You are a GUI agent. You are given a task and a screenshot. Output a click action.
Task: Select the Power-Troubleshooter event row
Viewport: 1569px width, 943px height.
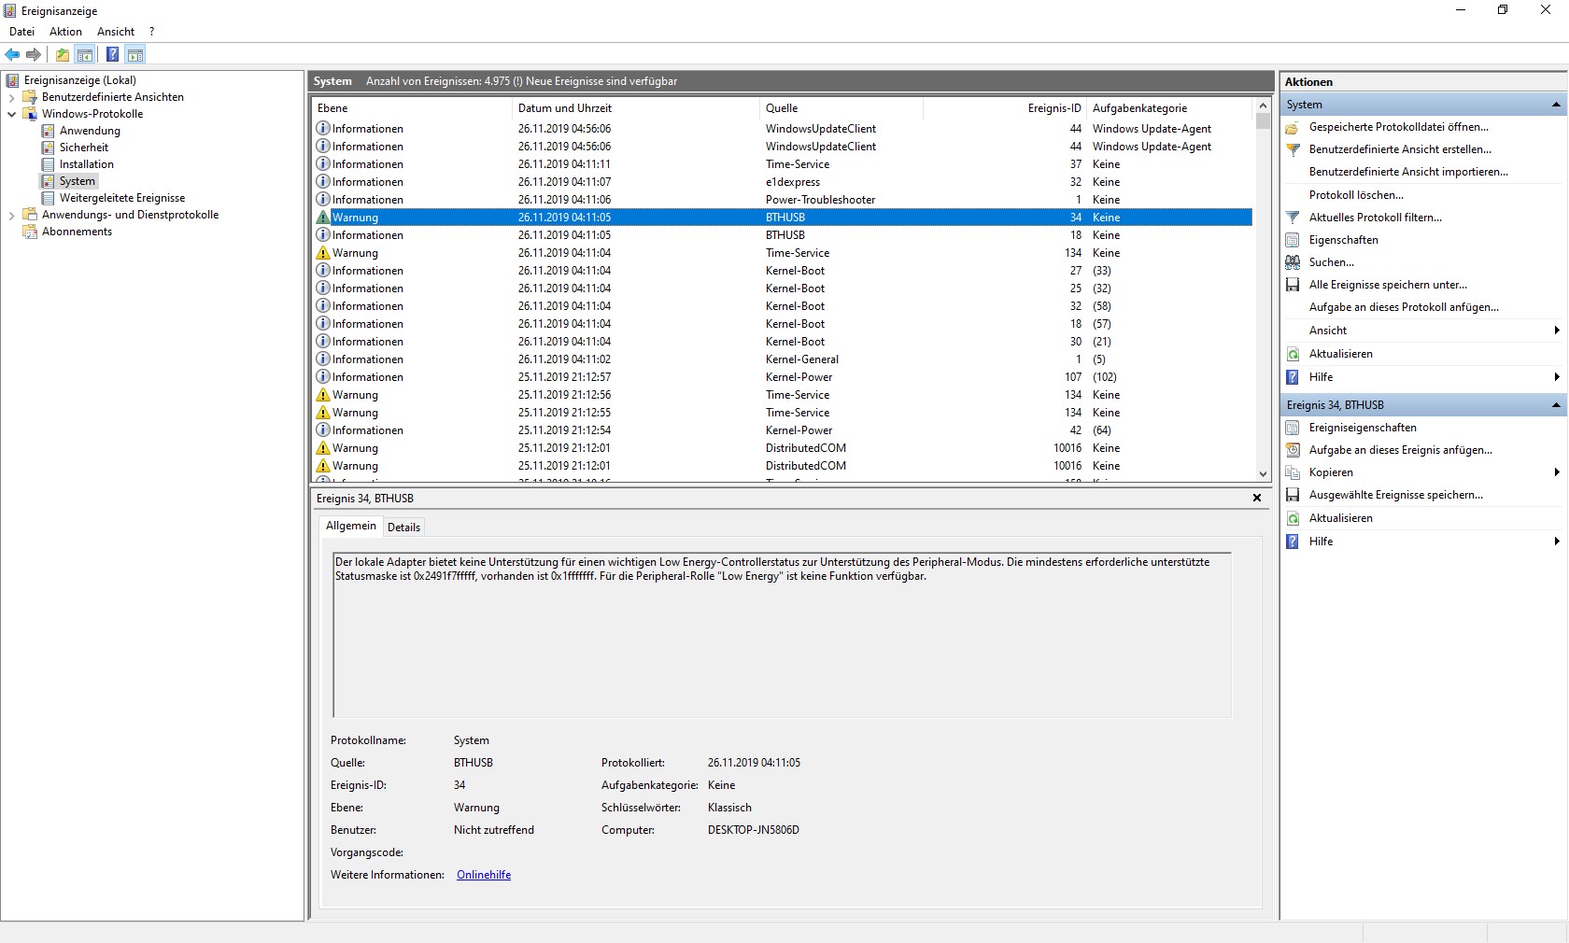click(x=783, y=200)
